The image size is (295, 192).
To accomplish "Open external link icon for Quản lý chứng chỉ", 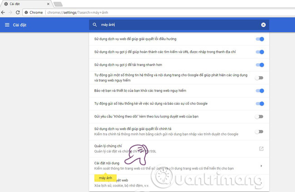I will pos(261,149).
